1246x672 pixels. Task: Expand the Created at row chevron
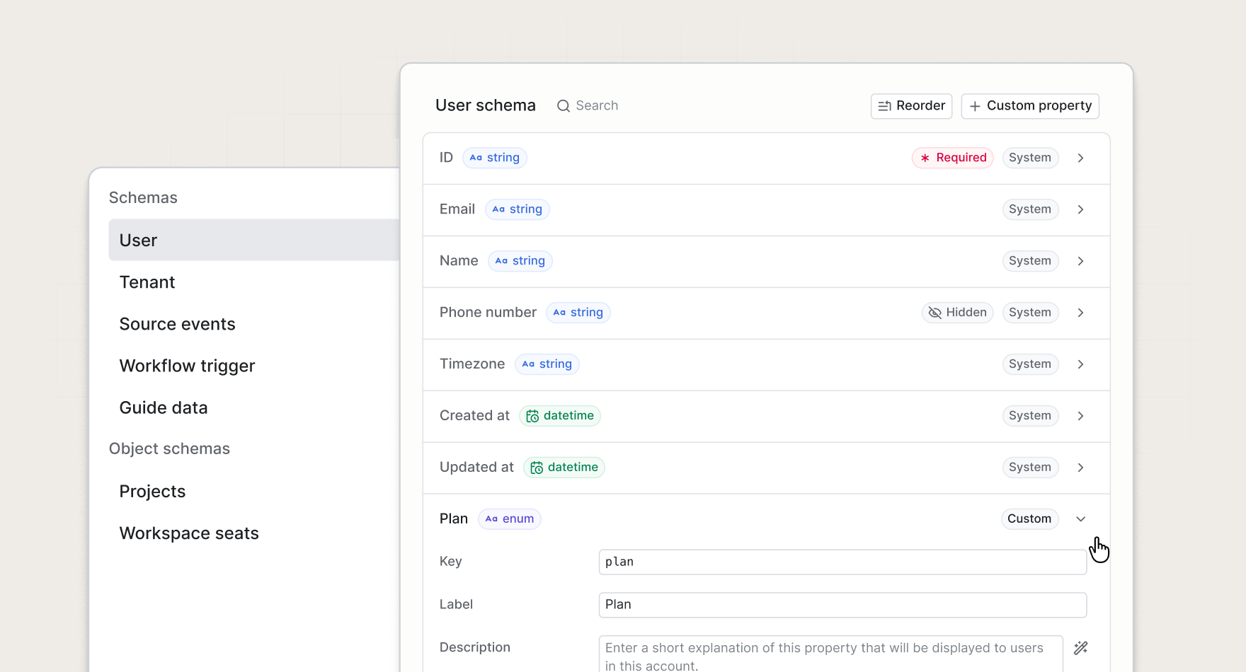tap(1081, 416)
